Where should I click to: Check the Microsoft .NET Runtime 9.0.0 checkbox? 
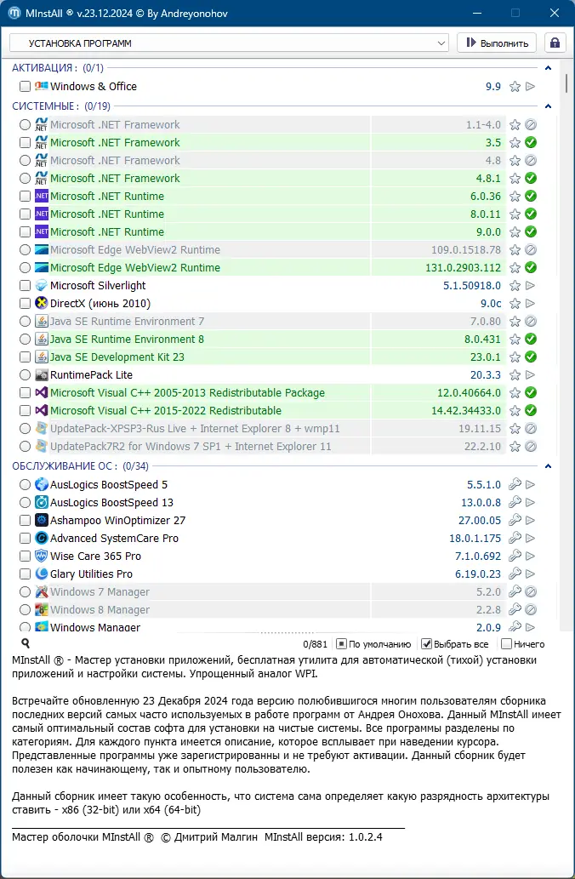pyautogui.click(x=25, y=231)
